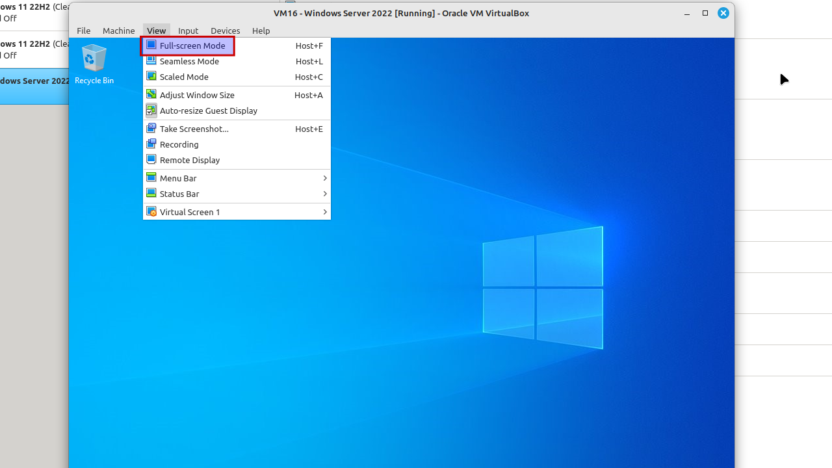This screenshot has height=468, width=832.
Task: Choose the Recording label
Action: click(x=179, y=144)
